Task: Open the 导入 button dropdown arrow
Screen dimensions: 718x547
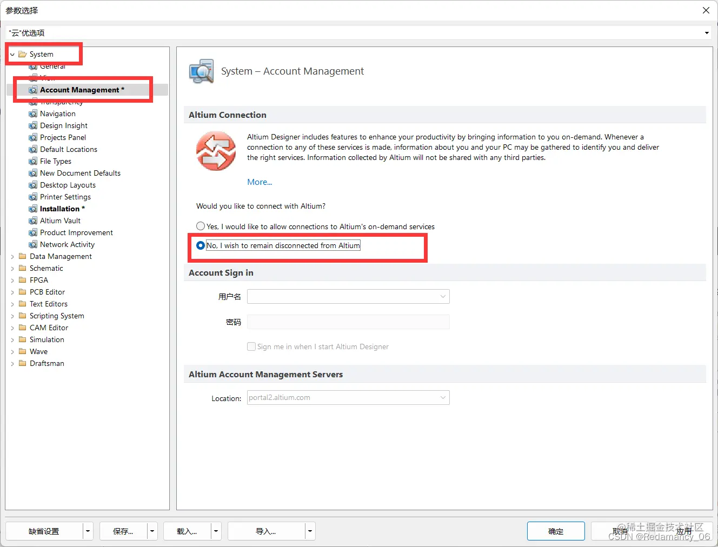Action: [x=310, y=531]
